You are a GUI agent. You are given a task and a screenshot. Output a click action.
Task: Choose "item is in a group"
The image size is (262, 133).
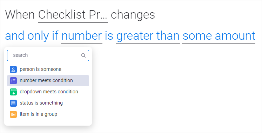[48, 114]
